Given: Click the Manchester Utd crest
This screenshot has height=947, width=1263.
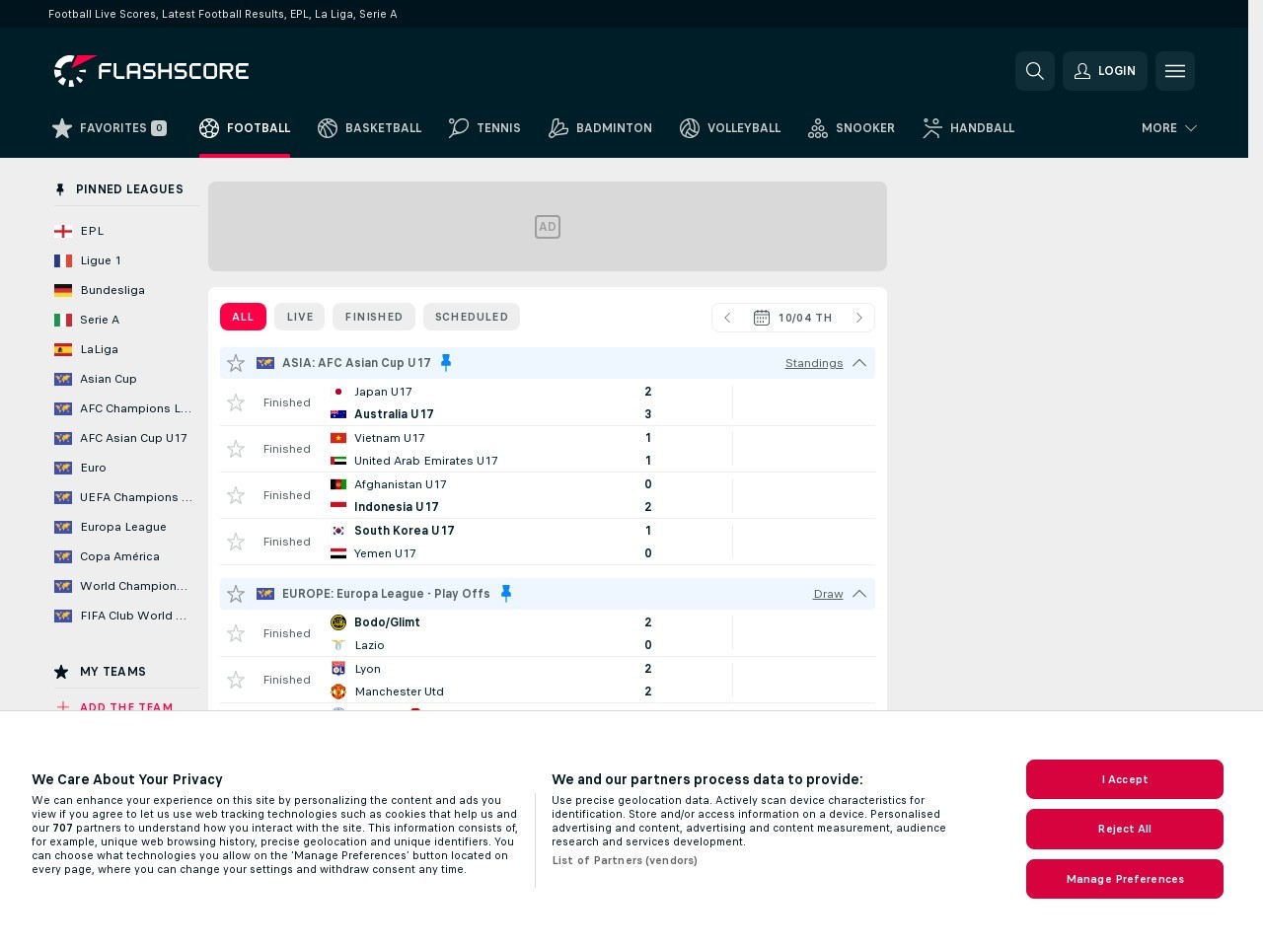Looking at the screenshot, I should click(338, 692).
